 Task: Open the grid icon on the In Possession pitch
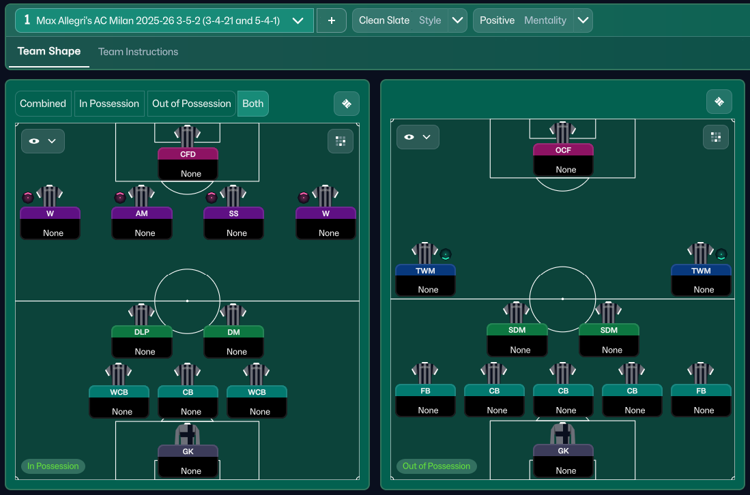(340, 141)
